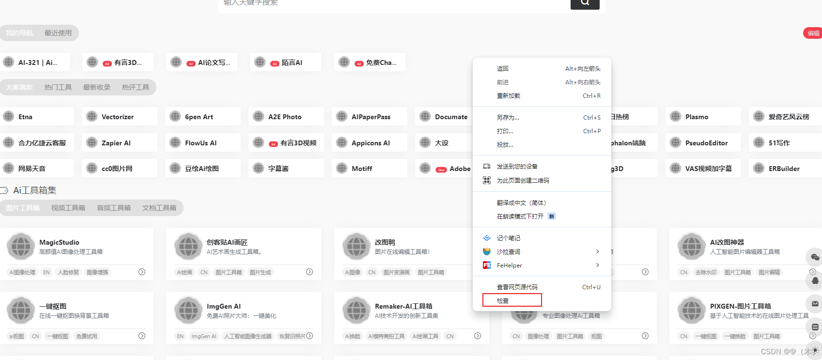This screenshot has width=822, height=360.
Task: Click the search magnifier button
Action: coord(585,3)
